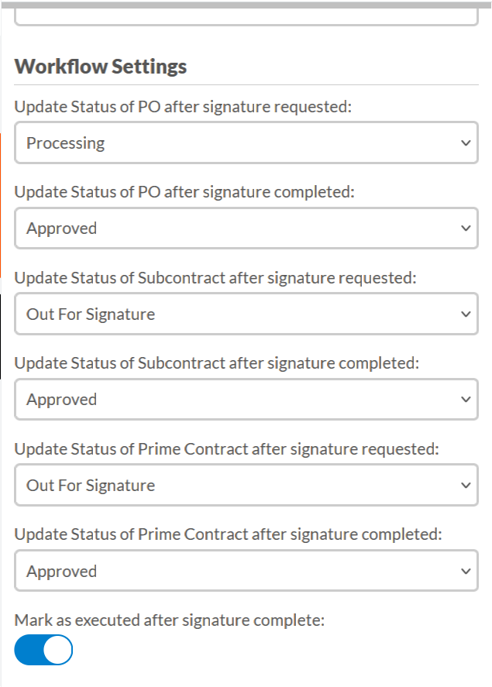Expand the chevron beside Processing
This screenshot has width=492, height=687.
(x=464, y=143)
